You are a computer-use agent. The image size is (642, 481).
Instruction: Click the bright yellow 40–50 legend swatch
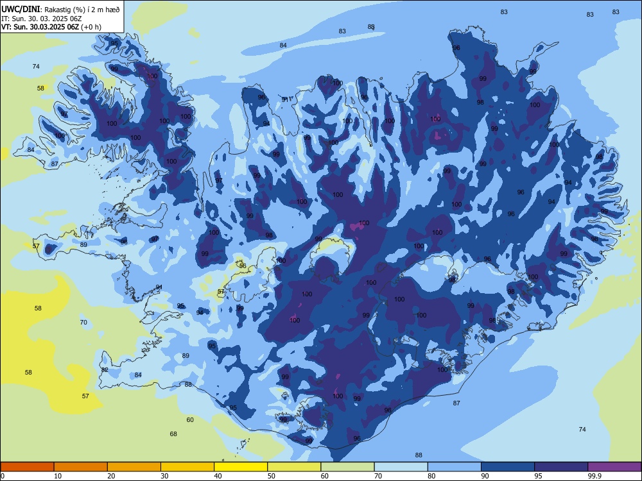coord(241,467)
